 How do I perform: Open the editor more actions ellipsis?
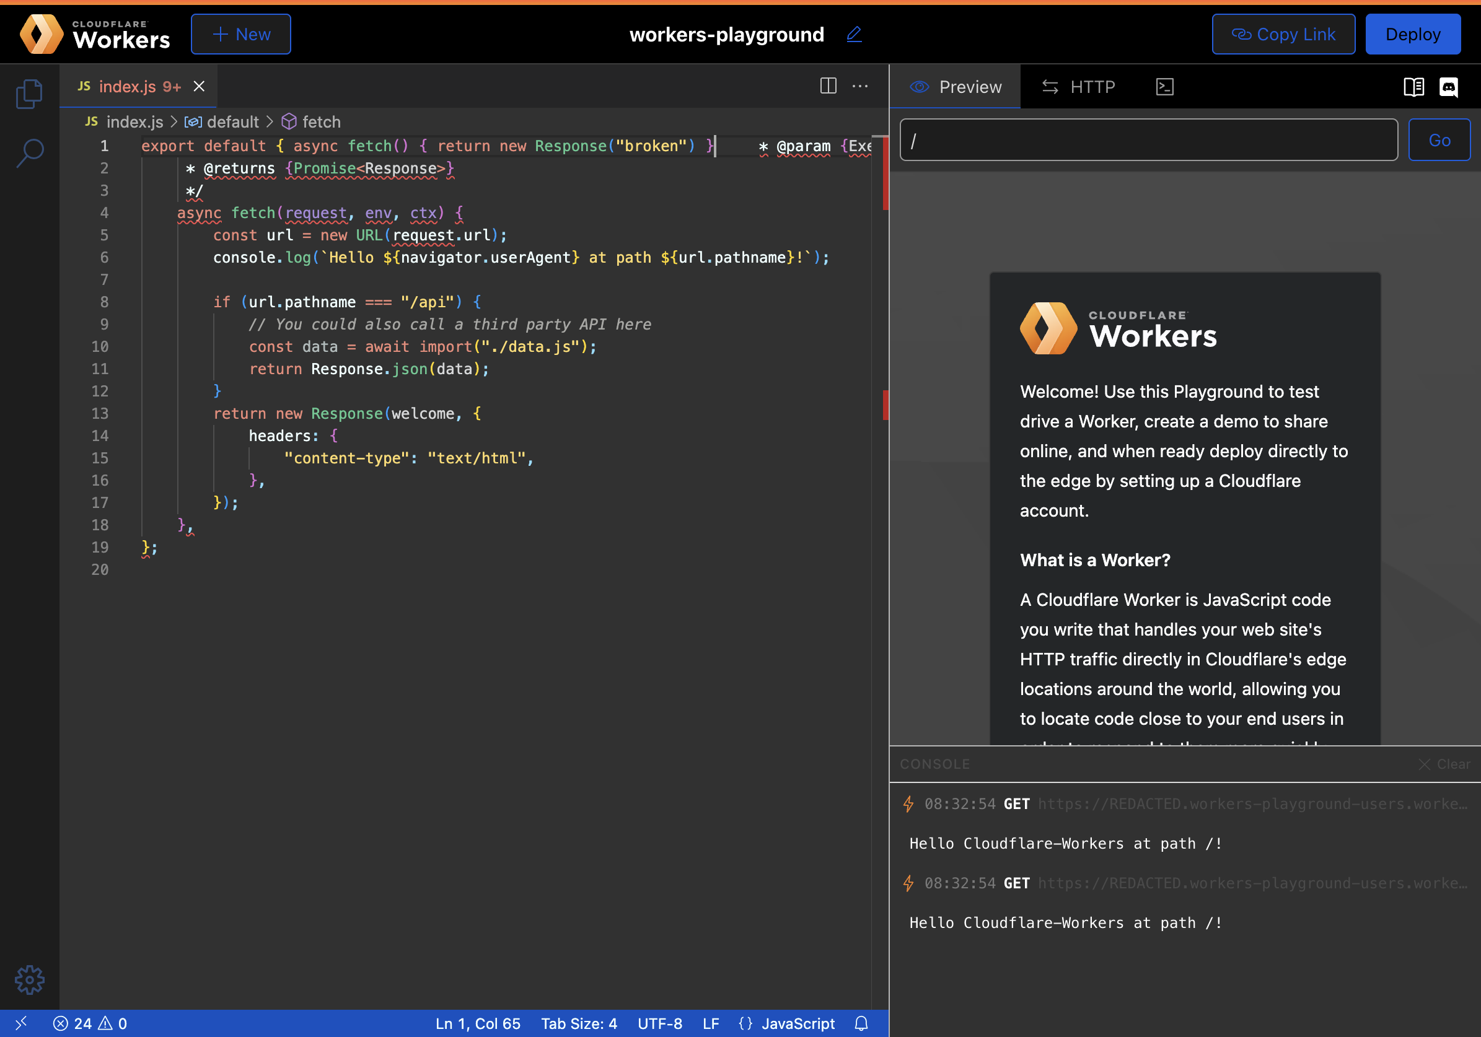(860, 85)
